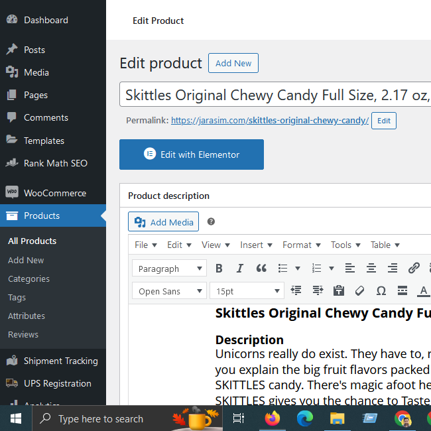This screenshot has height=431, width=431.
Task: Click the Add New button beside Edit product
Action: [x=233, y=63]
